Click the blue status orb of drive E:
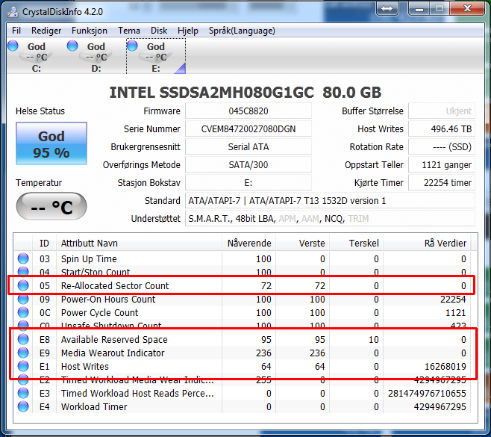This screenshot has width=491, height=437. click(x=132, y=46)
